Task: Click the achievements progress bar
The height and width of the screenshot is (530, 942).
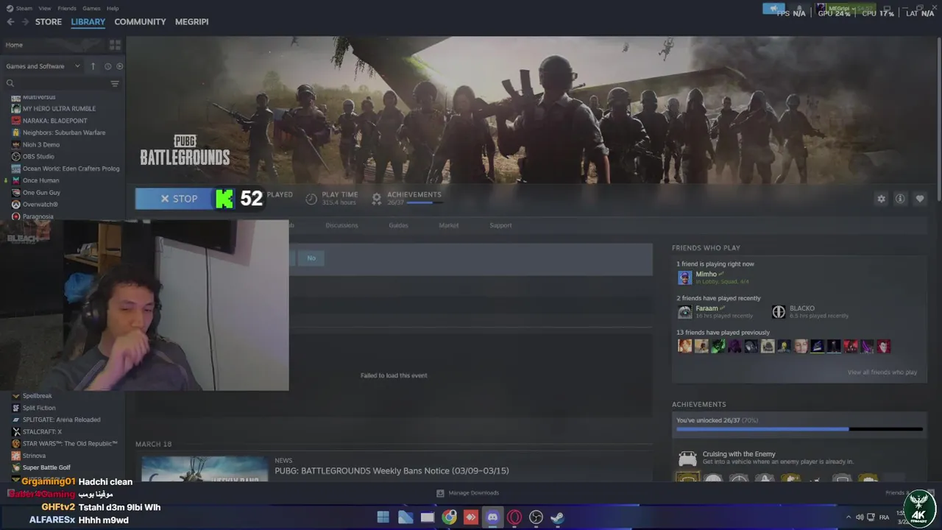Action: point(799,428)
